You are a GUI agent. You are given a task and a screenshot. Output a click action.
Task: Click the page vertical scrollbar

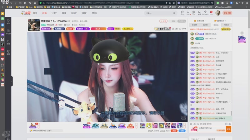[249, 20]
